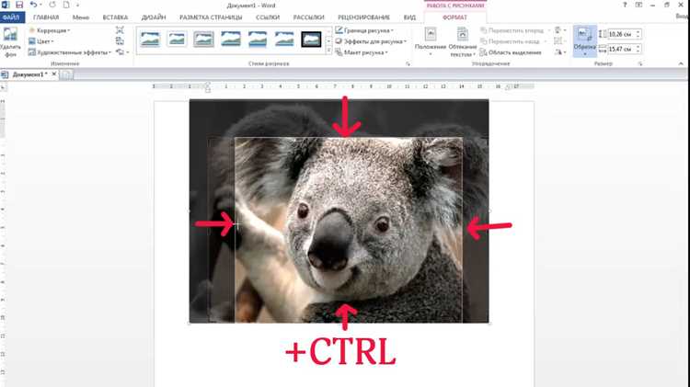Apply the black-framed picture style thumbnail
Viewport: 690px width, 387px height.
(311, 40)
